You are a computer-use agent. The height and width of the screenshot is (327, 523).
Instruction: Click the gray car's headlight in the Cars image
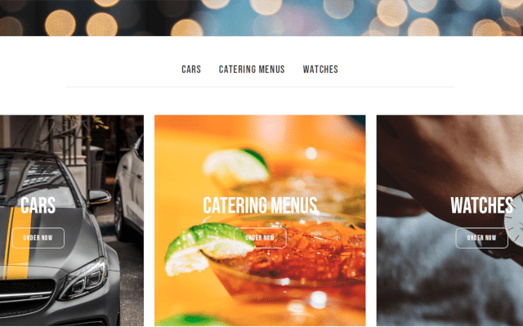[x=85, y=280]
